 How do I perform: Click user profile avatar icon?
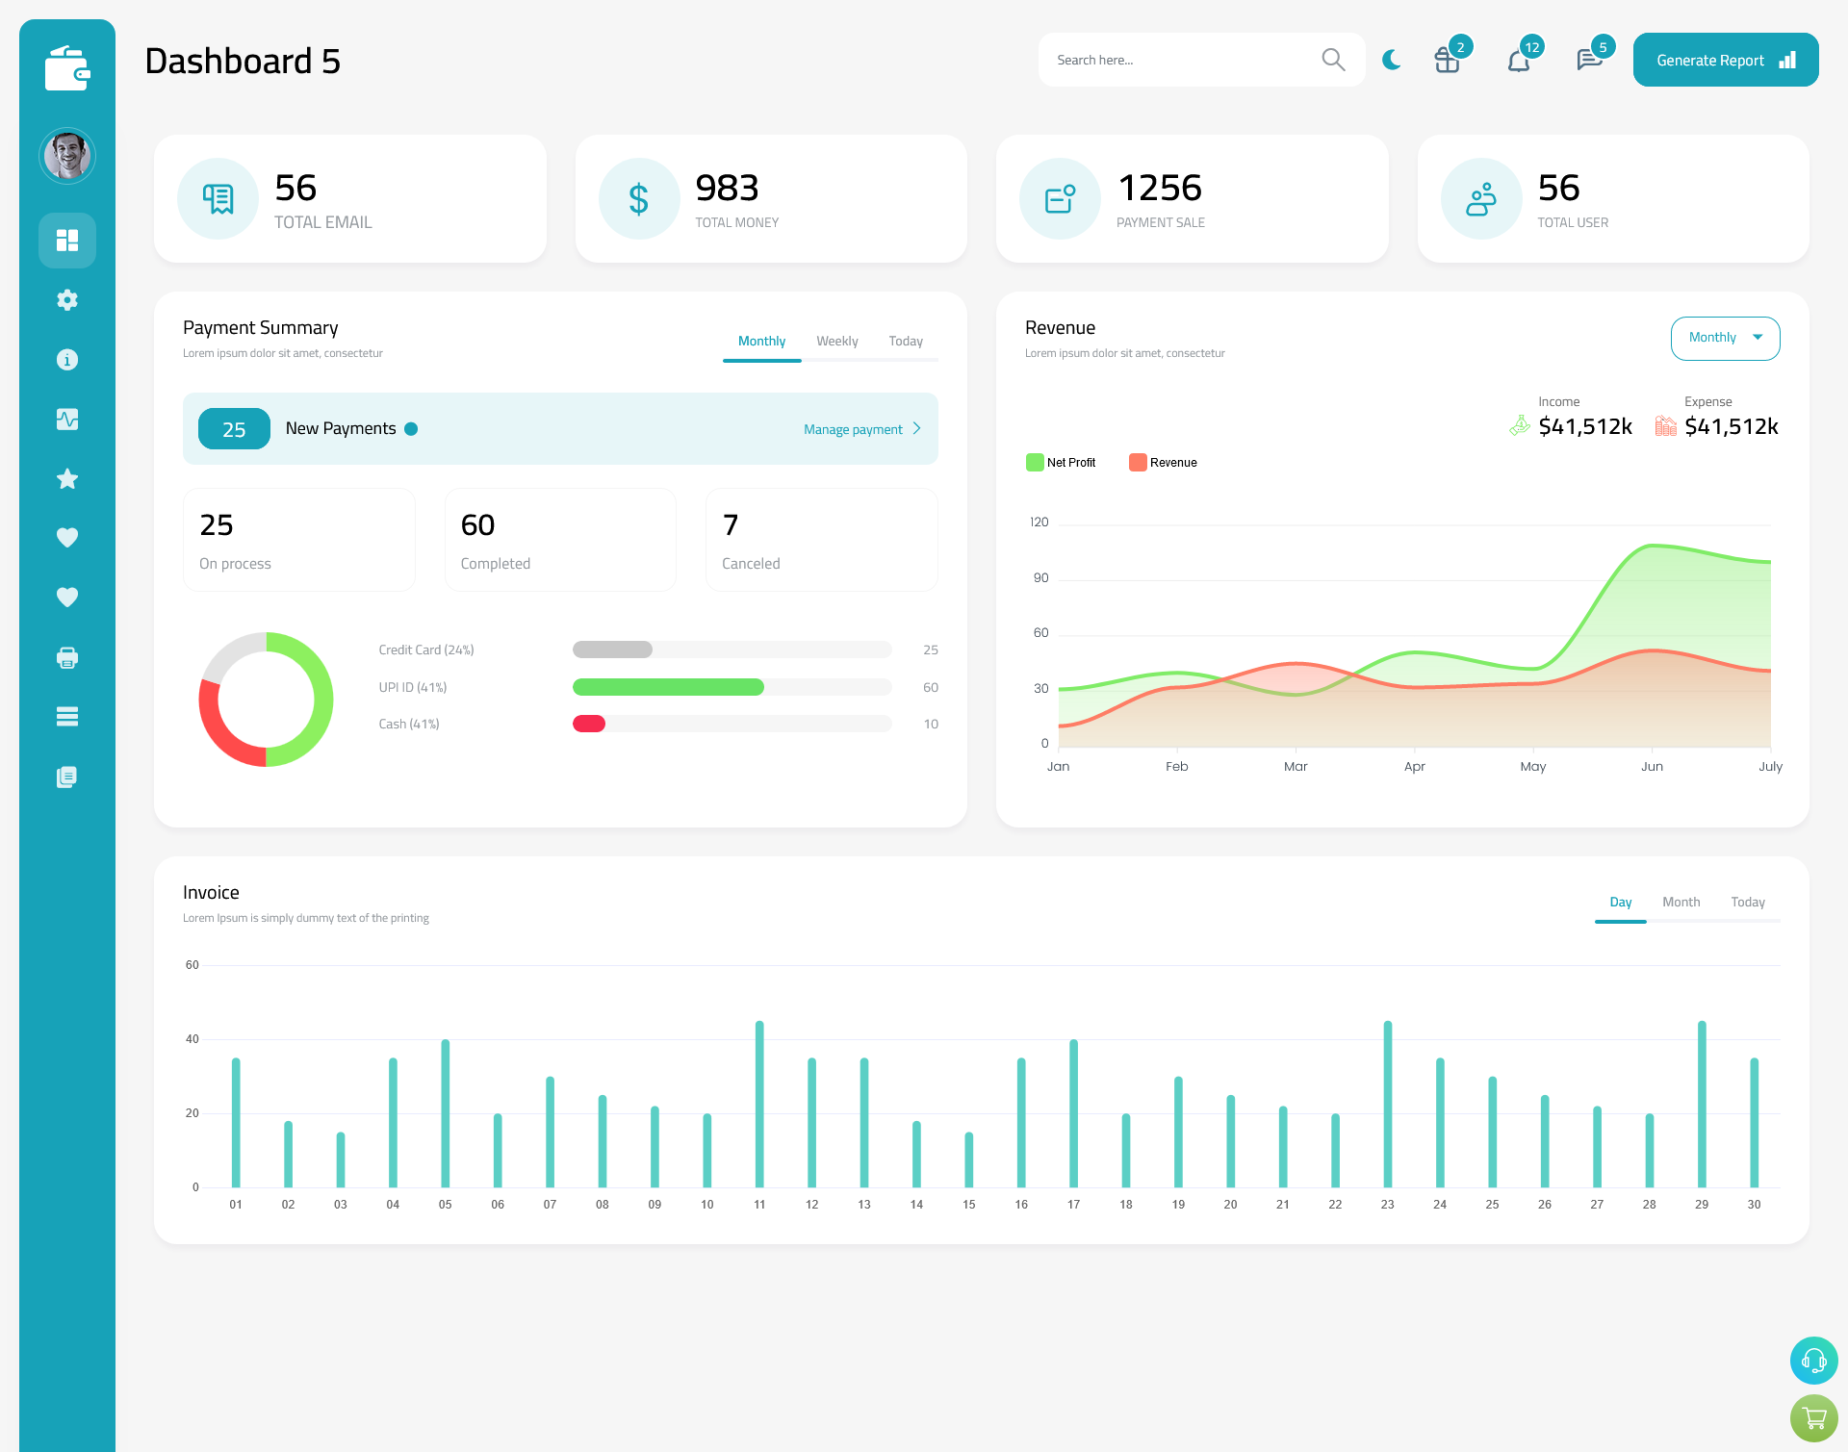(67, 155)
